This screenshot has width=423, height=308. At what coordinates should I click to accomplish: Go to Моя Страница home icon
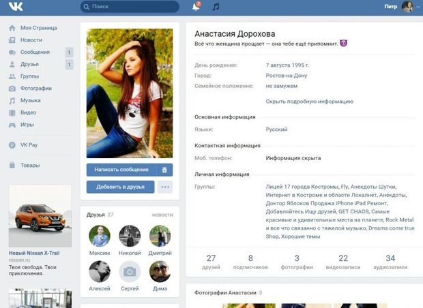(12, 28)
